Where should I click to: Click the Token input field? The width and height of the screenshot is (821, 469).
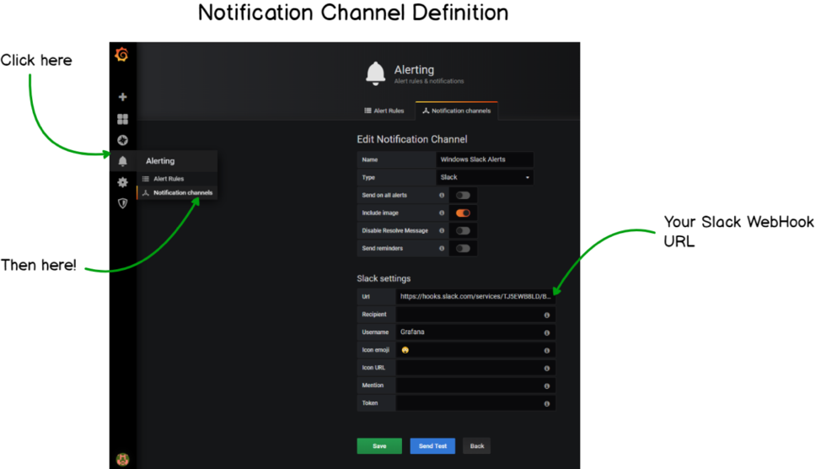click(x=475, y=403)
